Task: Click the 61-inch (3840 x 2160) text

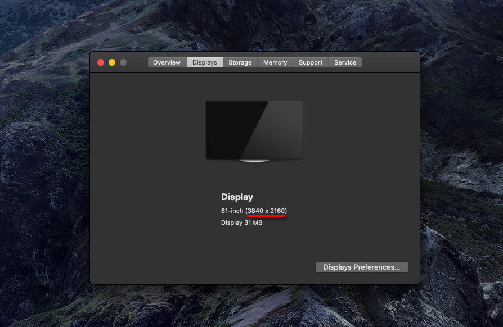Action: pyautogui.click(x=254, y=211)
